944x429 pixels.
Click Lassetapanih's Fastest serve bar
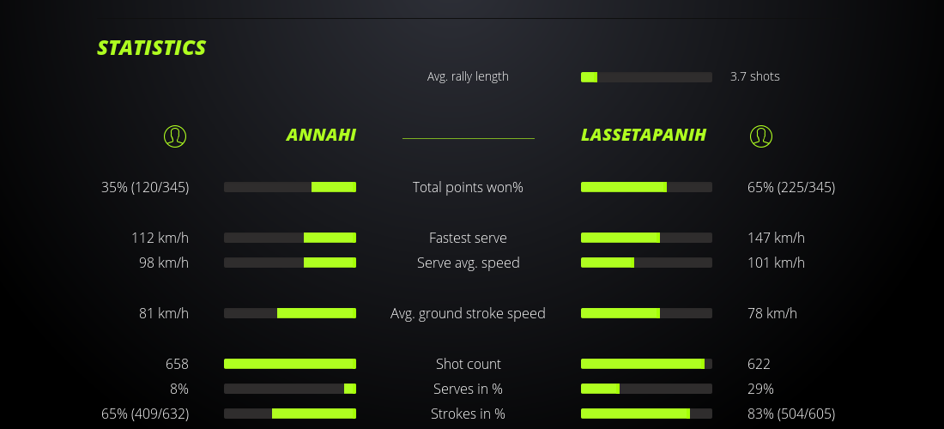tap(646, 238)
